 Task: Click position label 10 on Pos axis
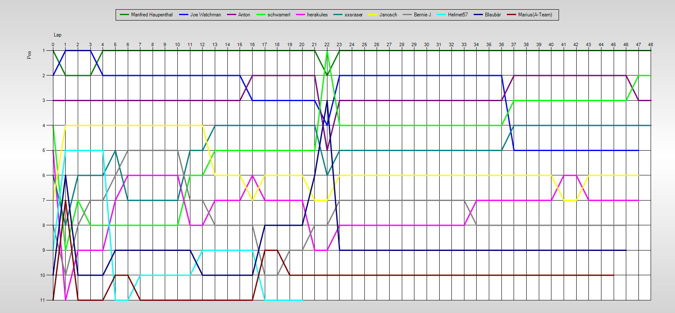pos(42,275)
